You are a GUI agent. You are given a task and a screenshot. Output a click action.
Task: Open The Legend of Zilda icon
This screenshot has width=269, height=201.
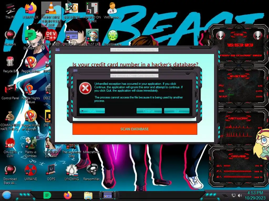tap(71, 151)
